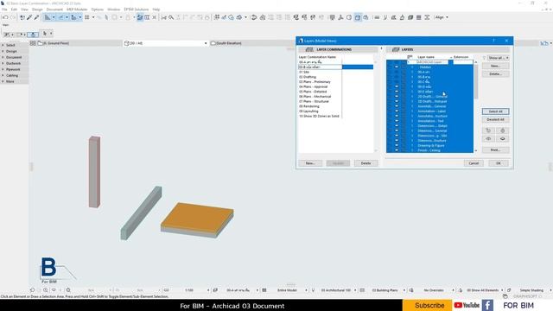
Task: Click the previous zoom arrow at bottom-left
Action: pos(32,290)
